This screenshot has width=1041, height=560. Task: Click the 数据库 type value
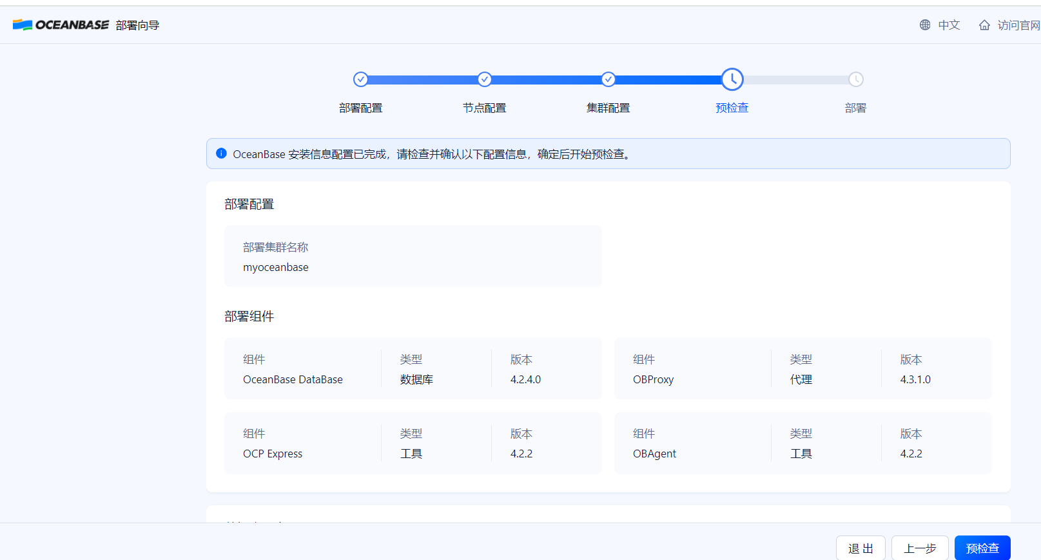[416, 379]
